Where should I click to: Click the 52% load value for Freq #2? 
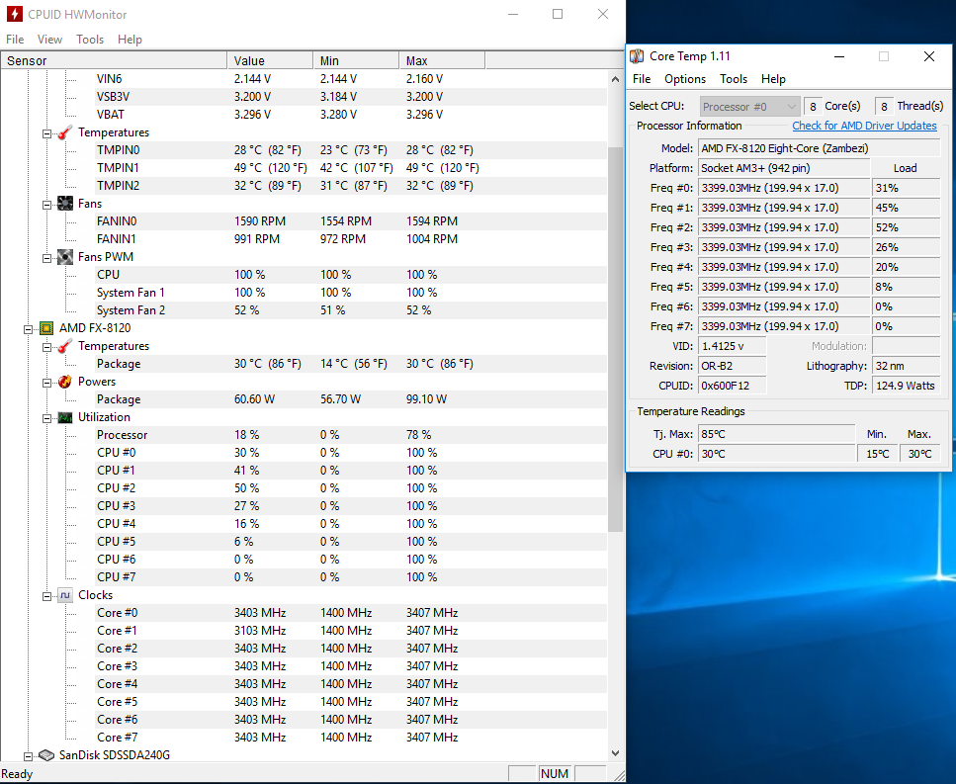point(906,227)
